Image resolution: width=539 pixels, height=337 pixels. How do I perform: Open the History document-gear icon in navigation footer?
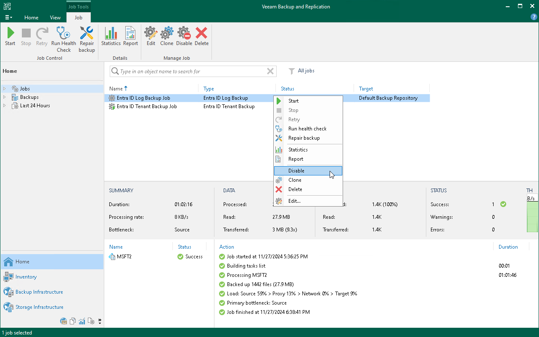pyautogui.click(x=91, y=321)
